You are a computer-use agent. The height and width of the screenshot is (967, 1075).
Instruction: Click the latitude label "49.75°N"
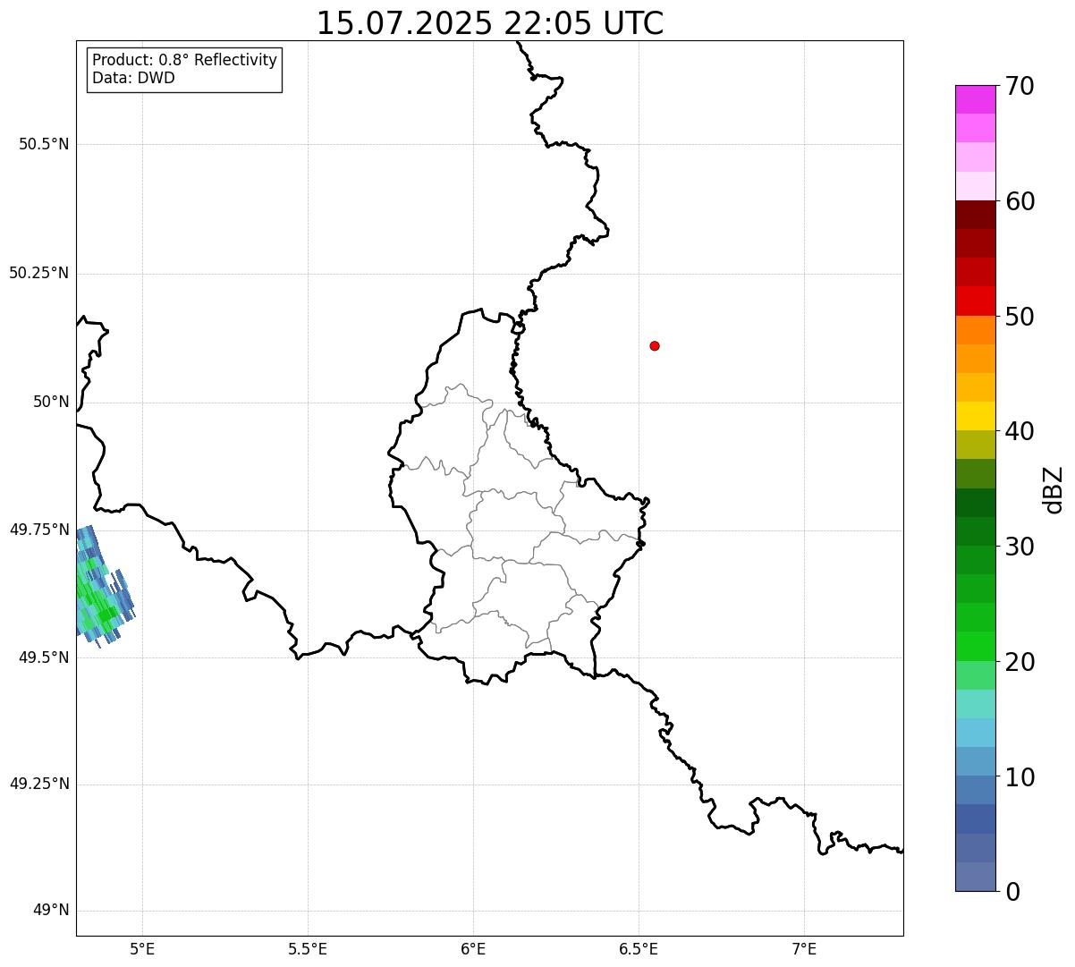coord(38,530)
